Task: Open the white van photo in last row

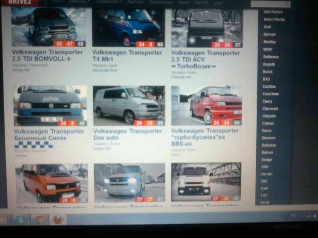Action: tap(206, 182)
